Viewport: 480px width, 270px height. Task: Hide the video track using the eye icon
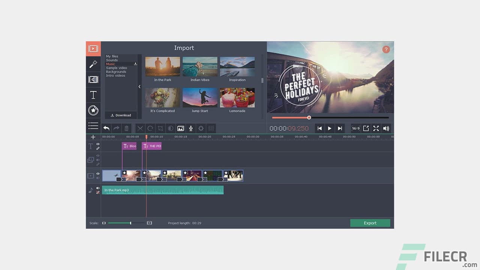click(98, 173)
